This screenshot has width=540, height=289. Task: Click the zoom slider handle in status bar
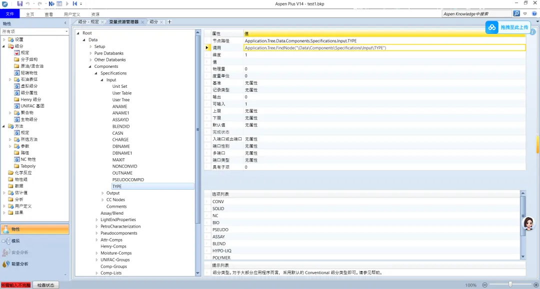pyautogui.click(x=510, y=285)
